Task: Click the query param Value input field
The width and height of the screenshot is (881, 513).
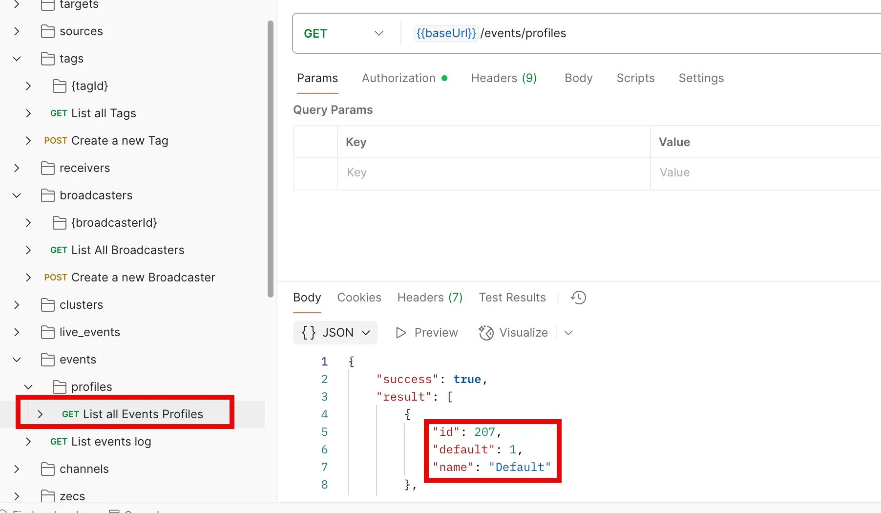Action: click(x=766, y=172)
